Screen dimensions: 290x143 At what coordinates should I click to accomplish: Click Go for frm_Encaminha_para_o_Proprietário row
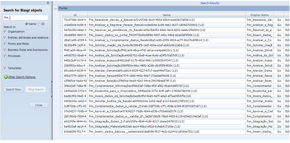(x=279, y=91)
